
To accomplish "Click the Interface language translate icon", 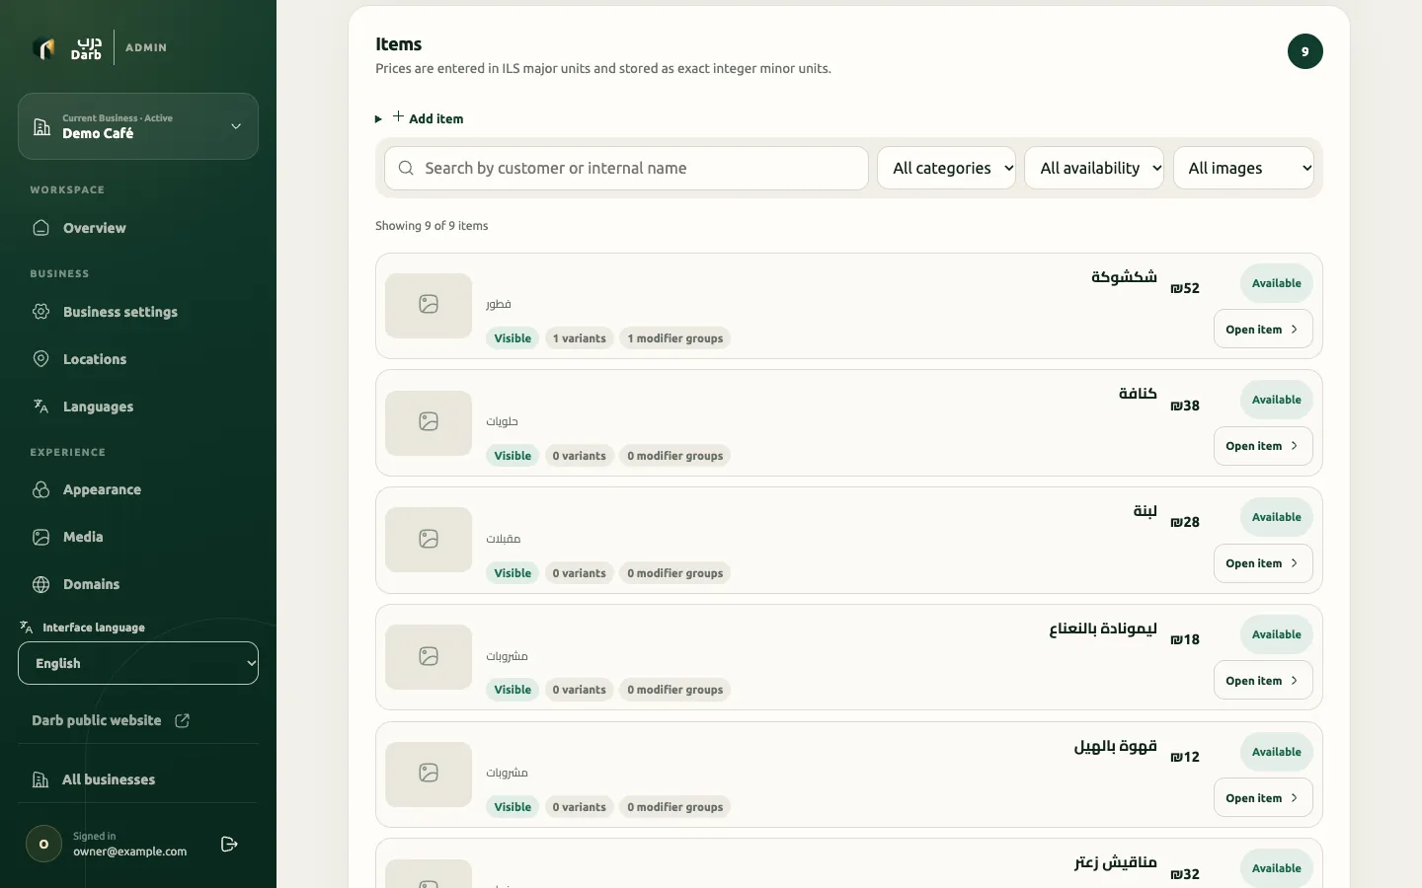I will point(27,628).
